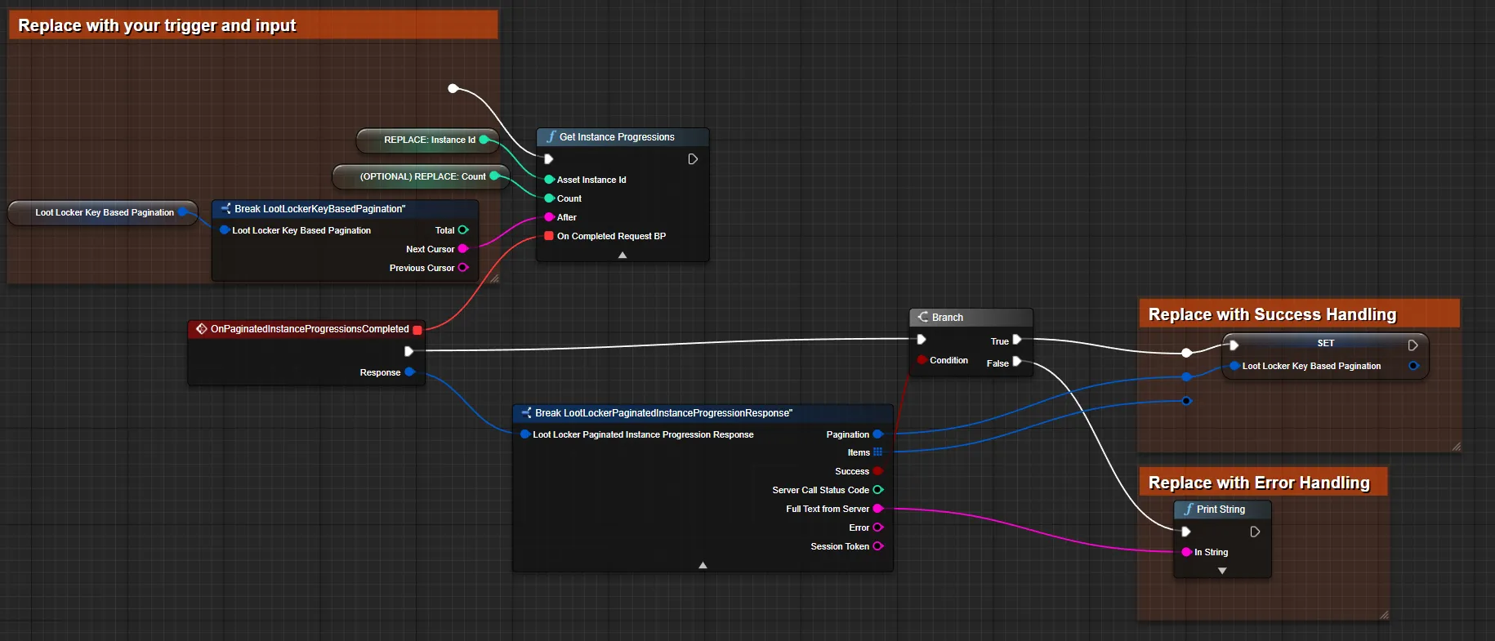The height and width of the screenshot is (641, 1495).
Task: Click the Loot Locker Paginated Instance Progression Response input pin
Action: [525, 434]
